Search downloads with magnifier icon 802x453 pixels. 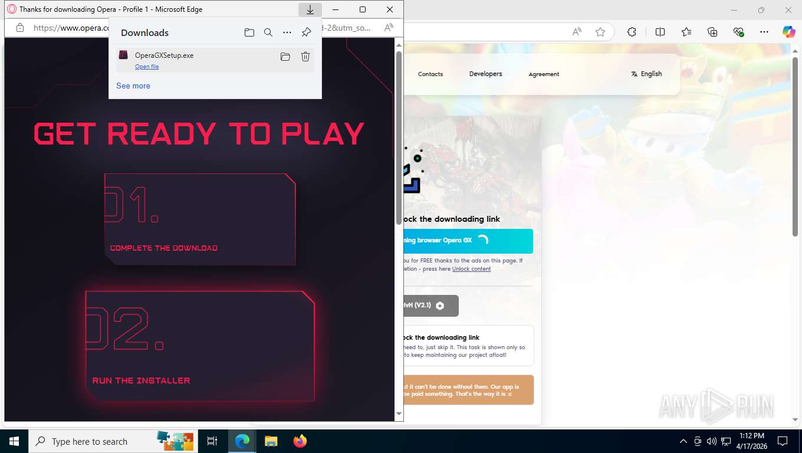(268, 32)
